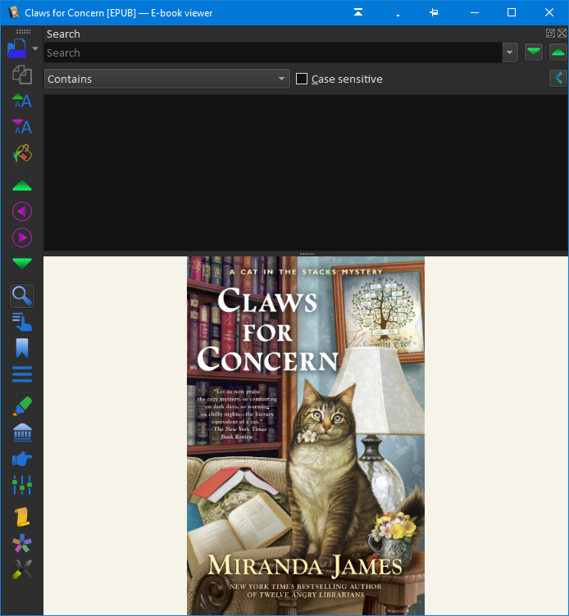Click the calibre app icon in title bar

coord(14,12)
